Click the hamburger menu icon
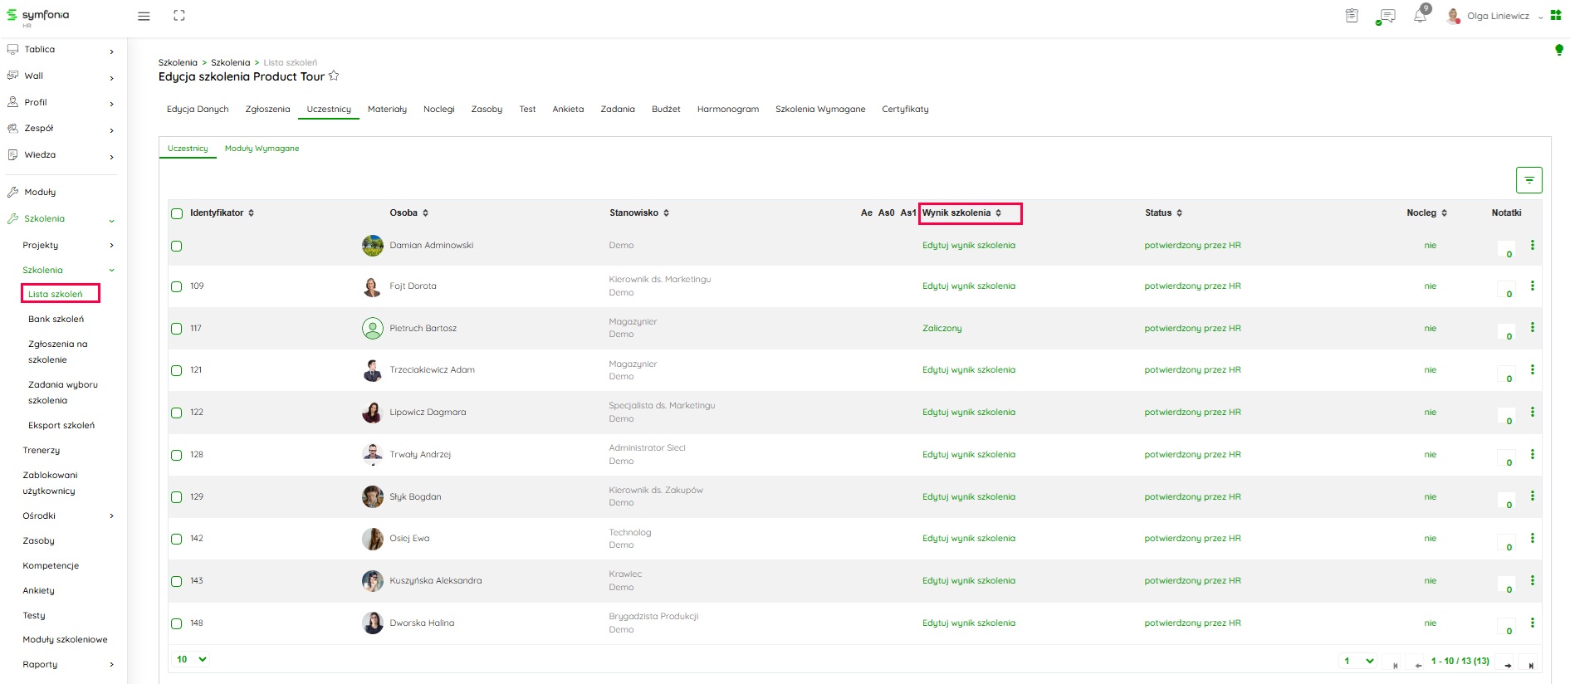Screen dimensions: 1570x684 144,16
